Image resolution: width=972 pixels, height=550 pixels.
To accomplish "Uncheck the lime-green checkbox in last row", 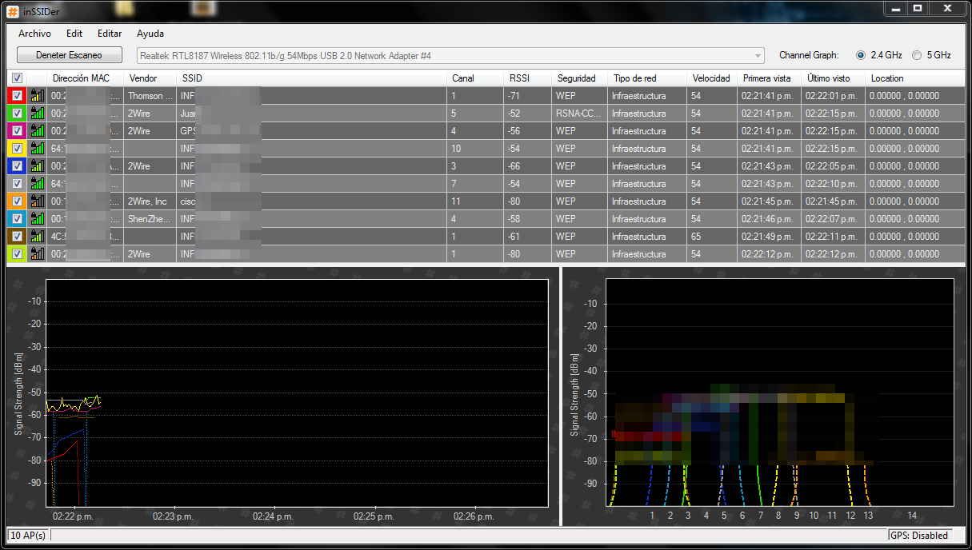I will tap(17, 254).
